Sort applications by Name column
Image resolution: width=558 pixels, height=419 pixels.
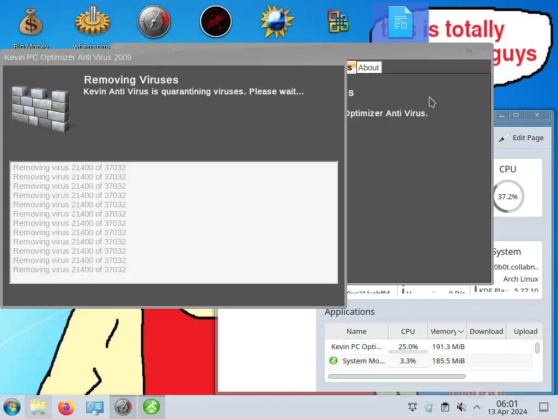356,331
